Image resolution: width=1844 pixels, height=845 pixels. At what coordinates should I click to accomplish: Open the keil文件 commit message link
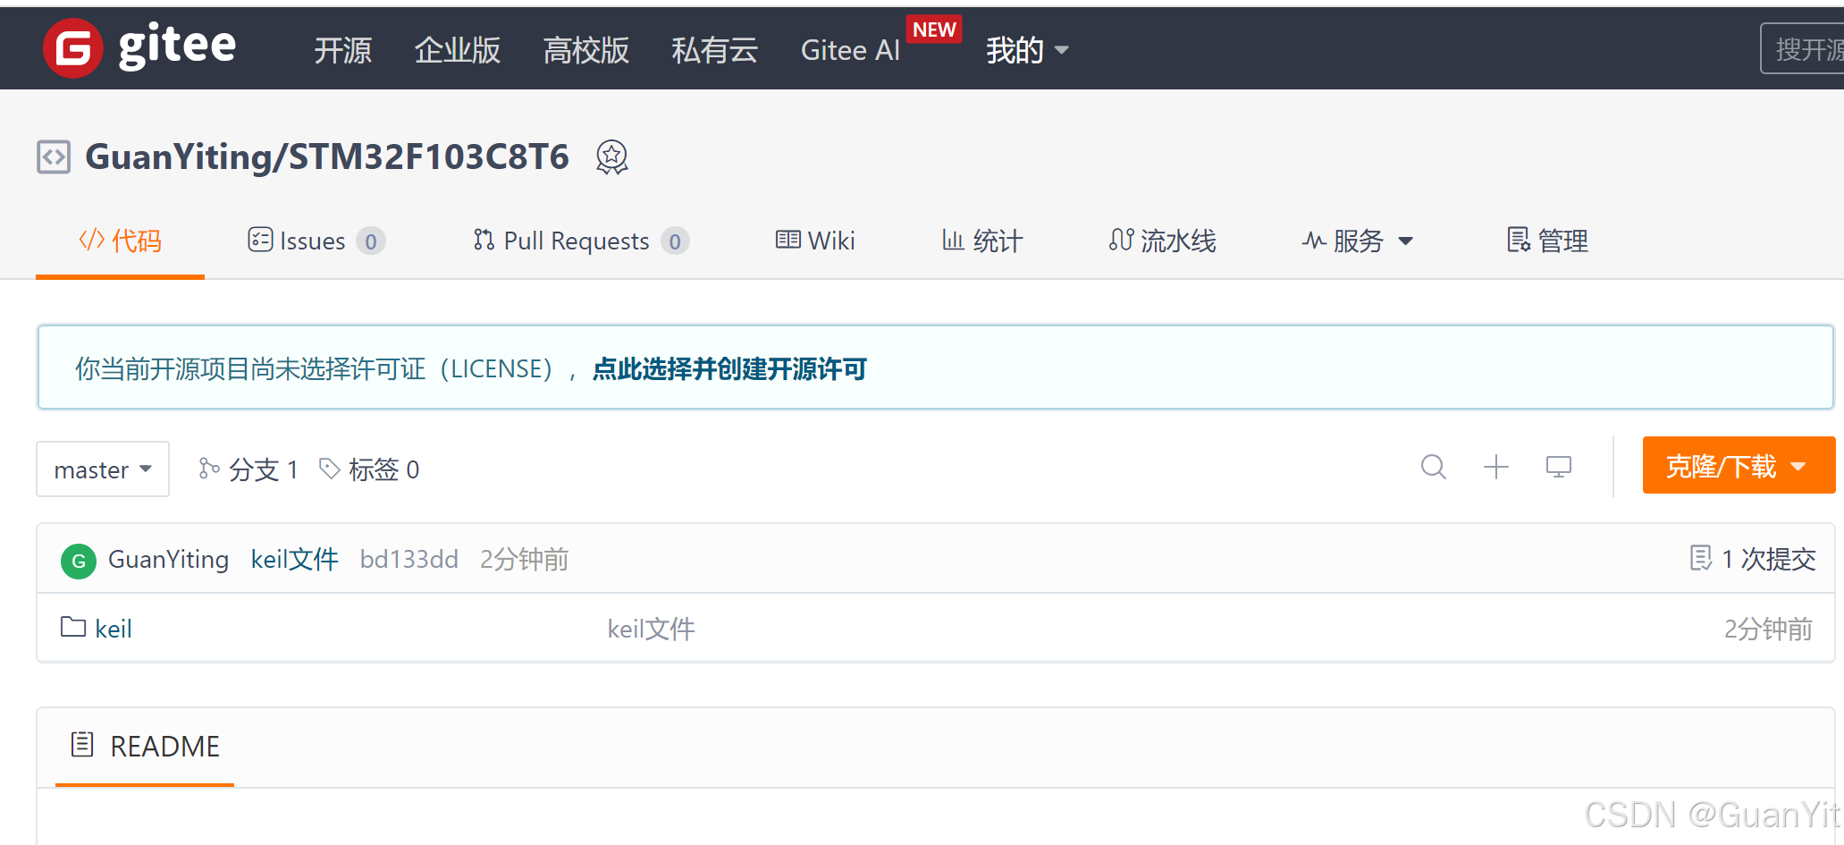294,560
